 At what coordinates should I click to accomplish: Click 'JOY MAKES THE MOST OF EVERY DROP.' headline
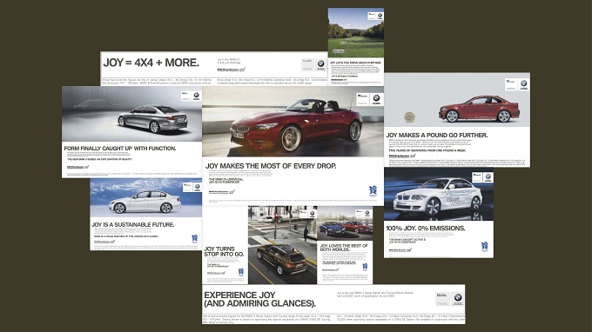pyautogui.click(x=271, y=166)
